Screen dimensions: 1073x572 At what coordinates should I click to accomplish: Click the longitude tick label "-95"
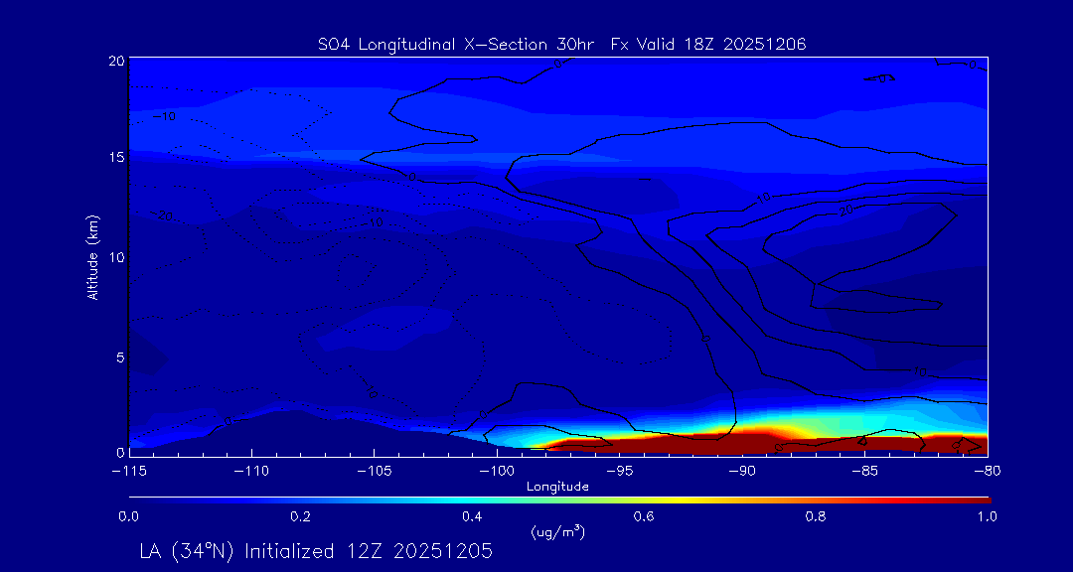point(619,472)
